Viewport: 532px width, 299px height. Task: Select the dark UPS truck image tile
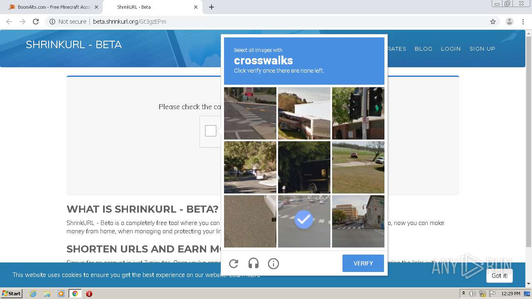tap(304, 167)
